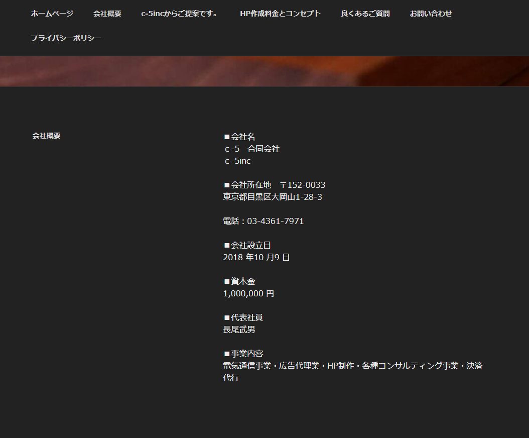Screen dimensions: 529x438
Task: Open the ホームページ menu link
Action: 52,14
